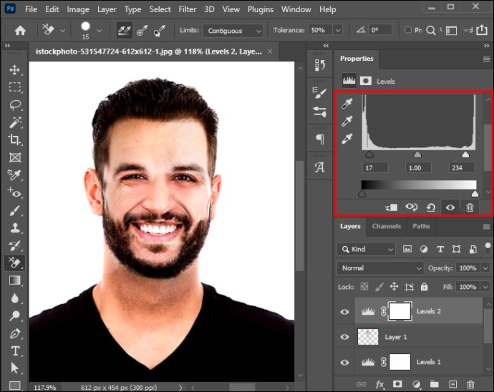Hide the Levels 2 layer
Image resolution: width=494 pixels, height=392 pixels.
pos(345,312)
